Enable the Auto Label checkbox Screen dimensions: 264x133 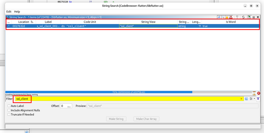(9, 106)
